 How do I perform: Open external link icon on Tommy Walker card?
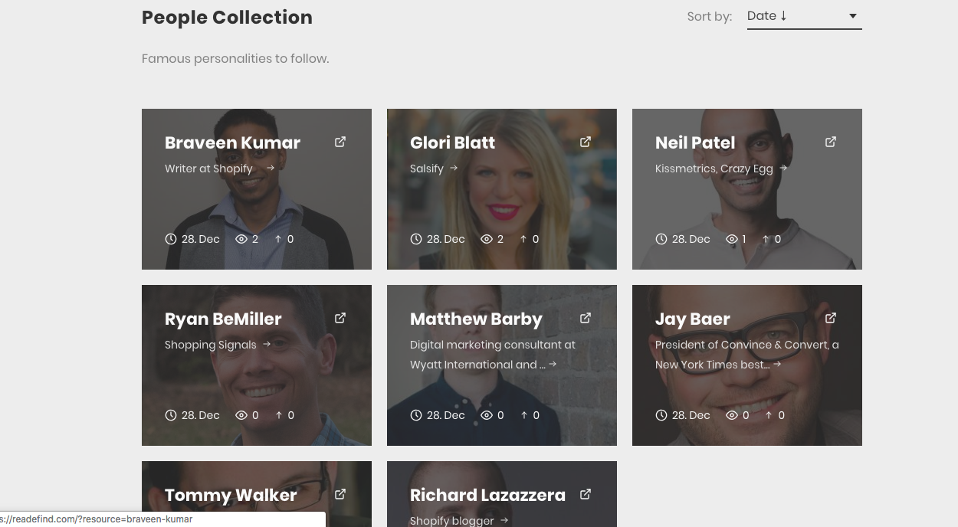(x=340, y=494)
